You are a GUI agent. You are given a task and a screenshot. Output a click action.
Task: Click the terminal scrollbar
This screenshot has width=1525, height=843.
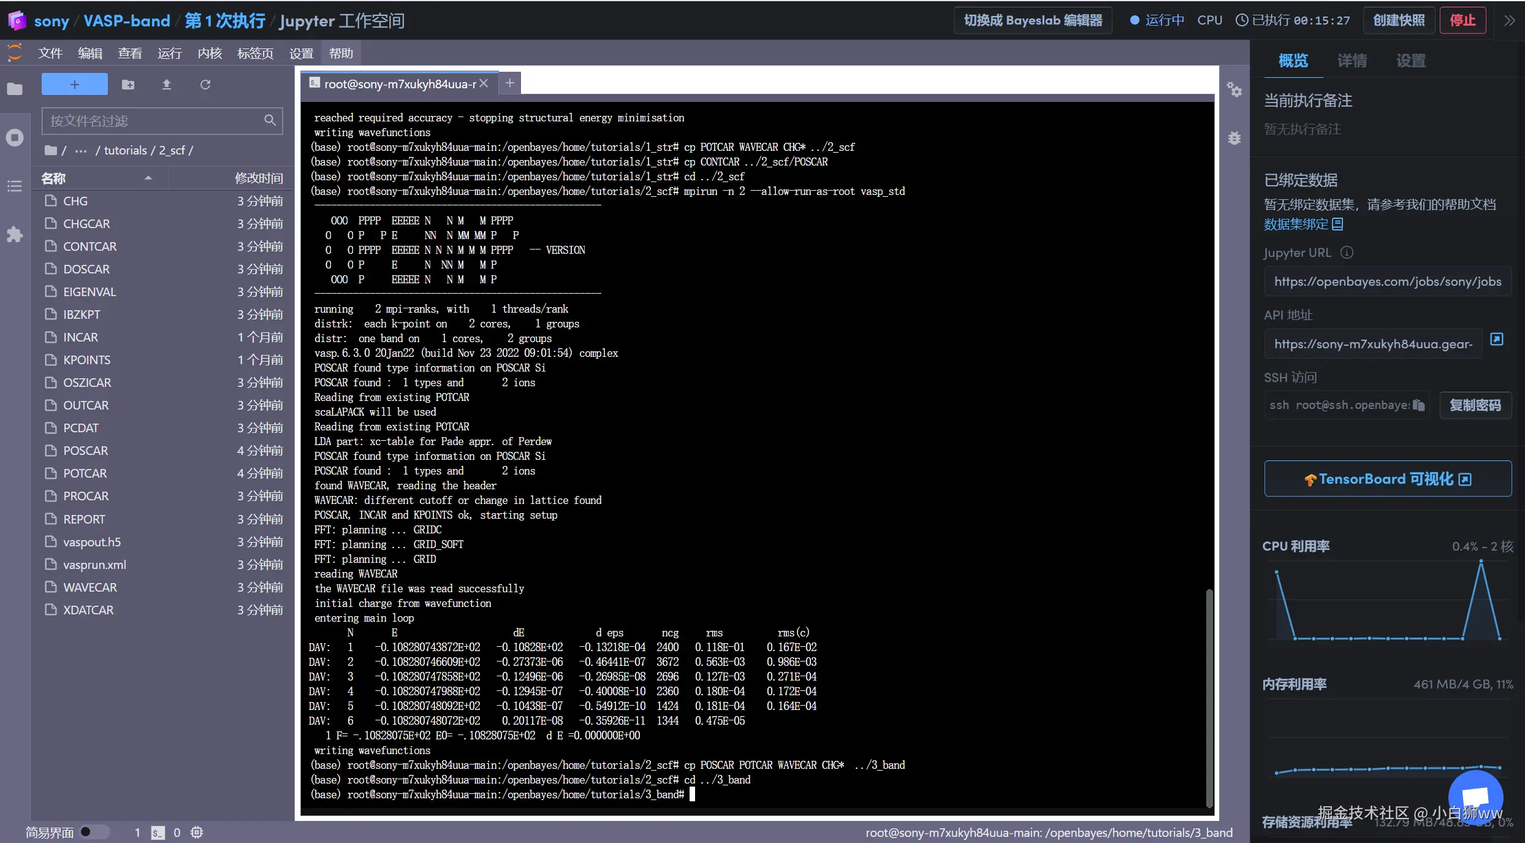pos(1209,698)
